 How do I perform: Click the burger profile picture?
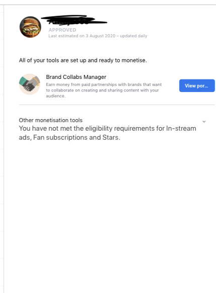(30, 27)
